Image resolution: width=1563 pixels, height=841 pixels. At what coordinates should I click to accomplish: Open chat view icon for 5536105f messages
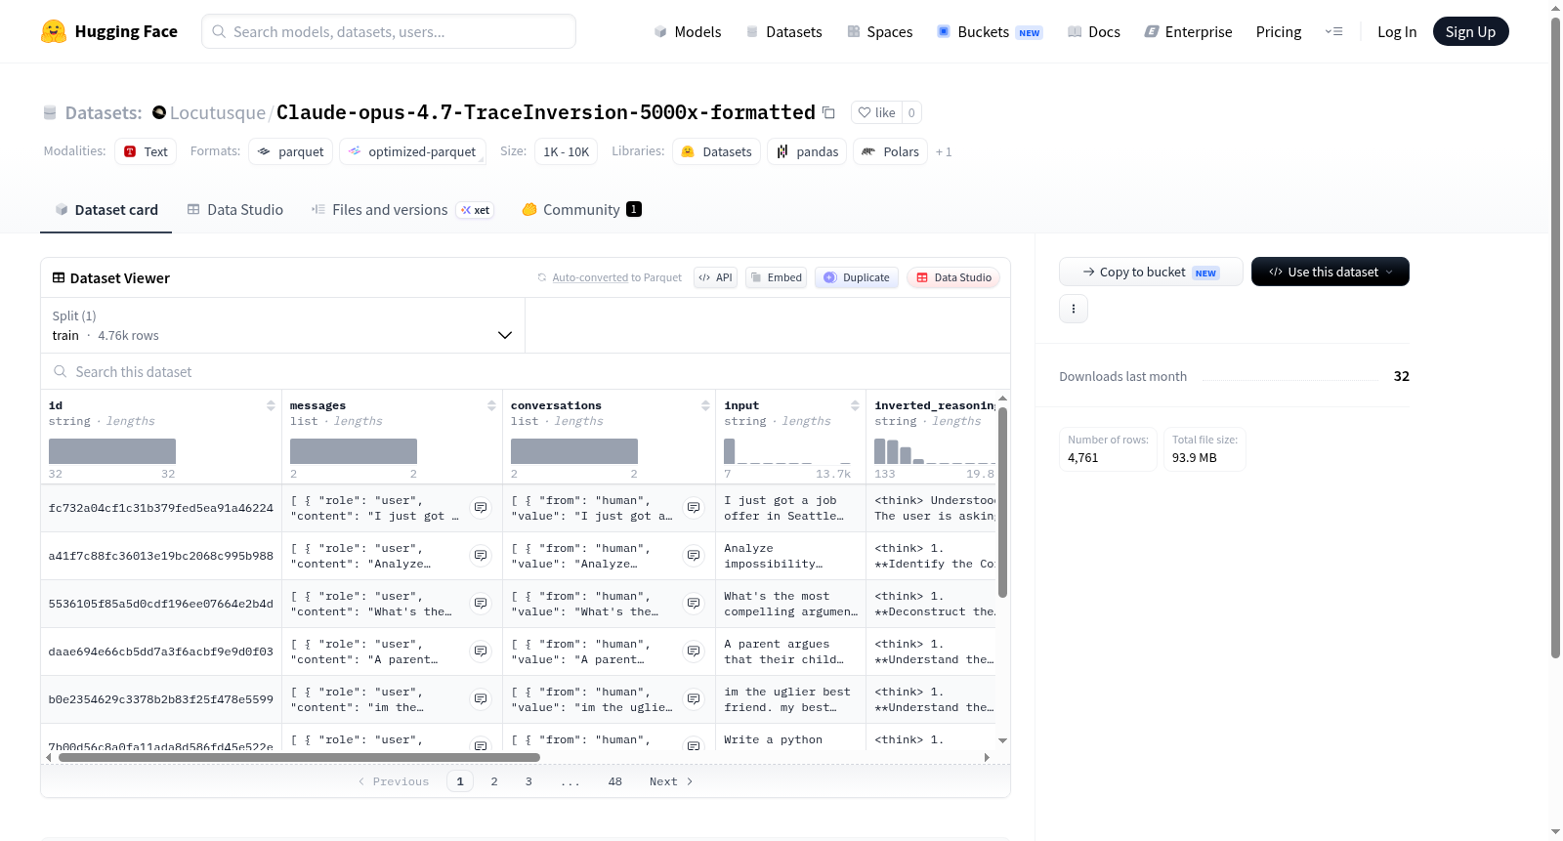(x=481, y=604)
